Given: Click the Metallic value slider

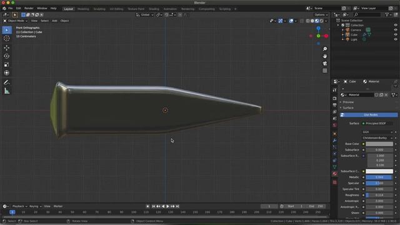Looking at the screenshot, I should click(x=379, y=177).
